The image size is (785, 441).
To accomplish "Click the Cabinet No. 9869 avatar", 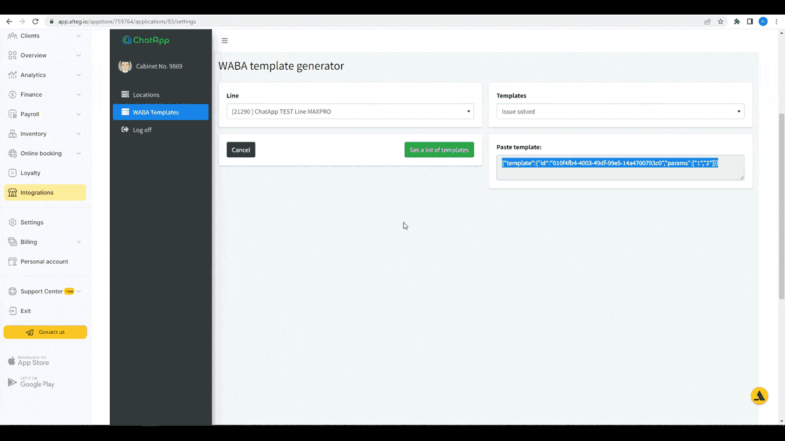I will point(125,66).
